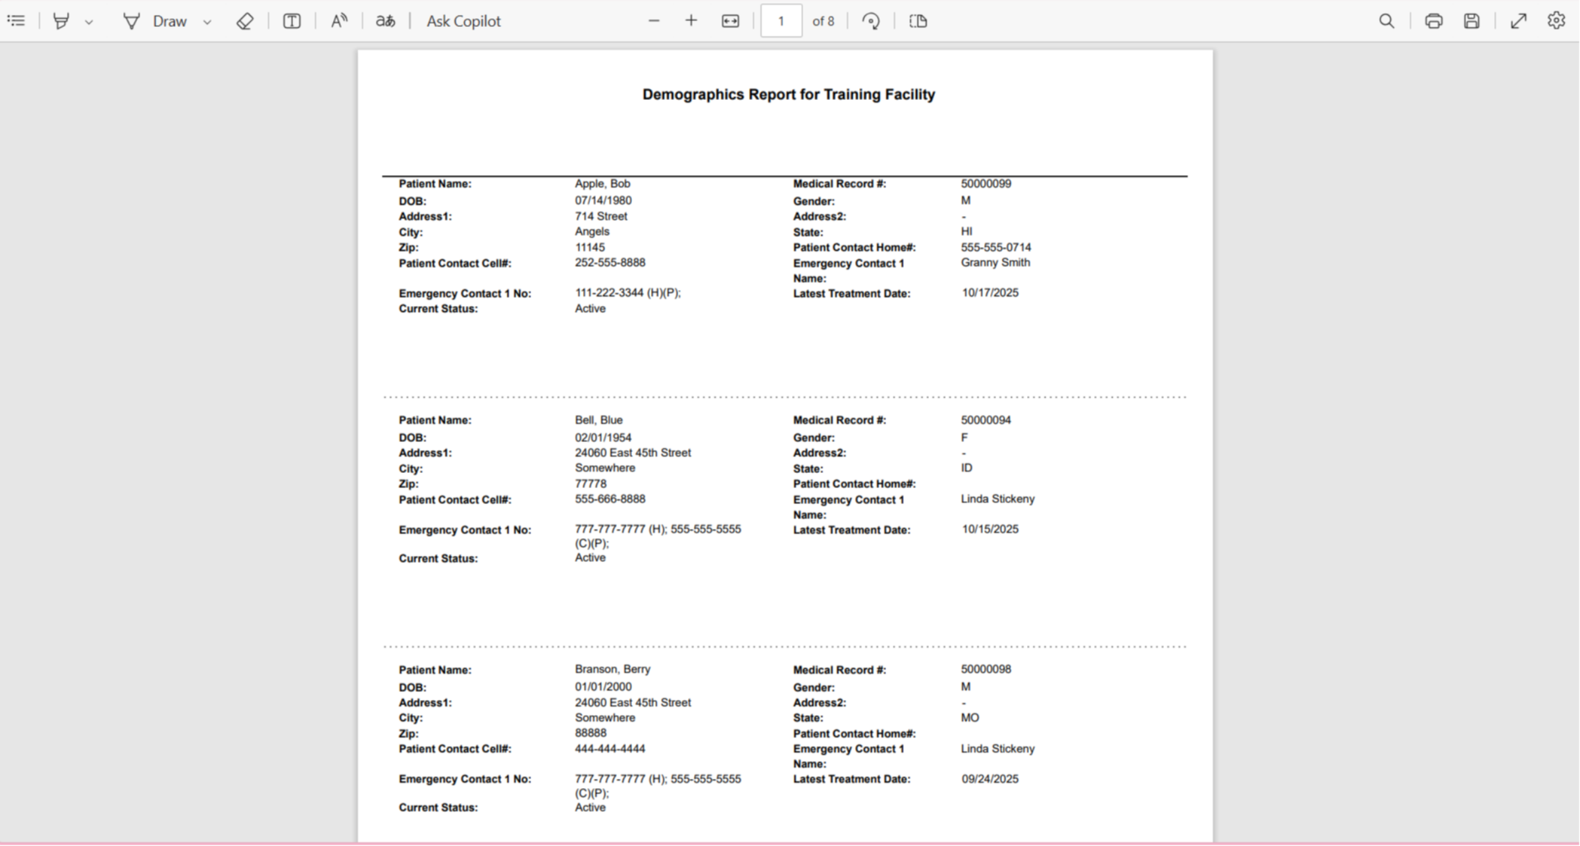
Task: Click the Add text box icon
Action: point(292,21)
